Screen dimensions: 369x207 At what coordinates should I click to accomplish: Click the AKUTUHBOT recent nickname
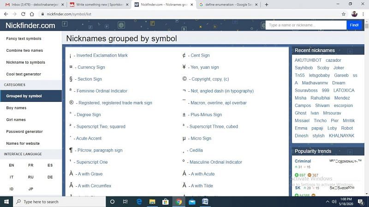pyautogui.click(x=308, y=60)
